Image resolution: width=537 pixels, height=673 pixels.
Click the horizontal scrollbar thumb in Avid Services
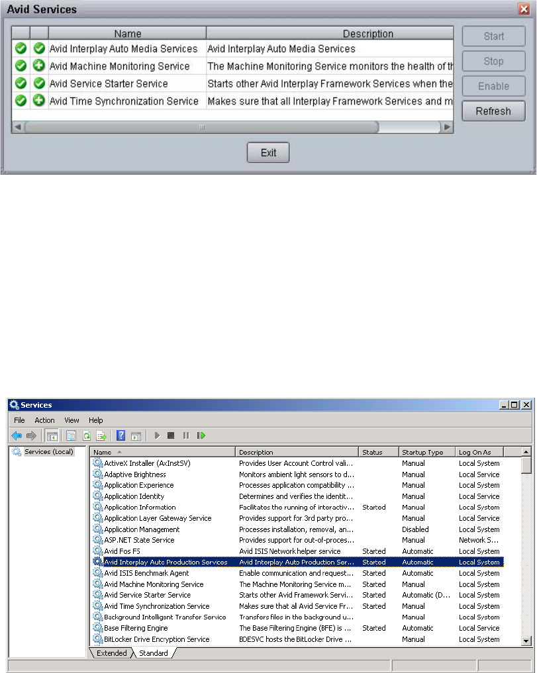[201, 127]
